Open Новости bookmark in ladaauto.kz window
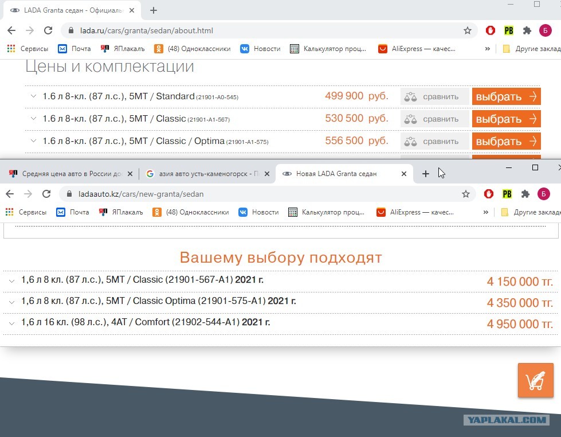 coord(258,212)
